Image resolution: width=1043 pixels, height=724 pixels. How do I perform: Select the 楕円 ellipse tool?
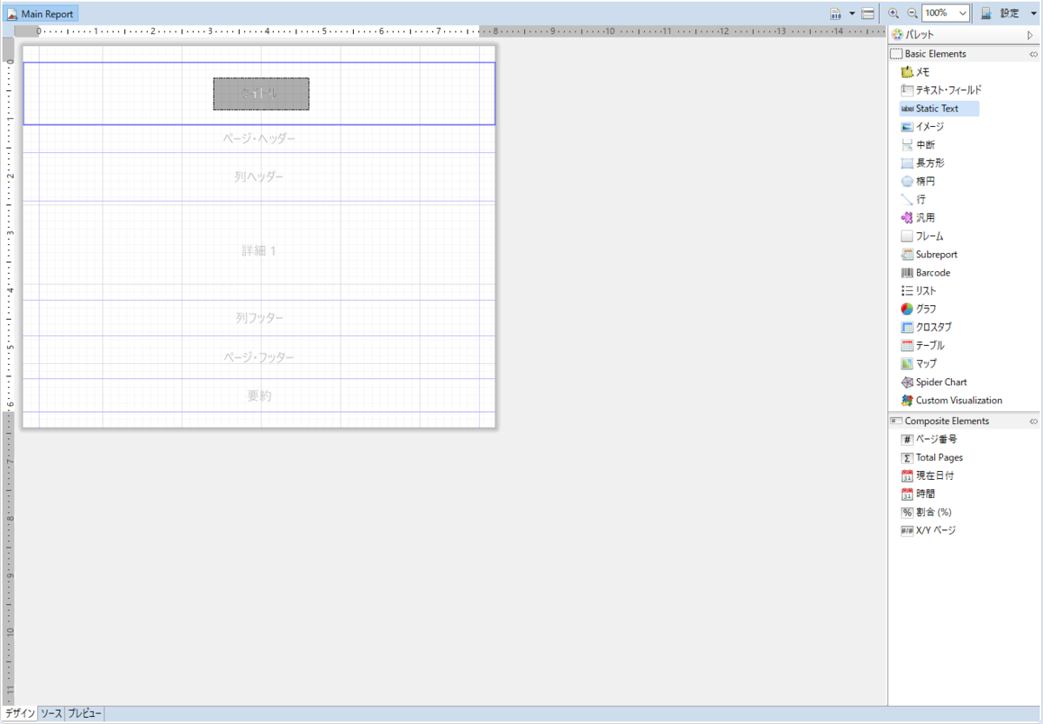point(919,182)
